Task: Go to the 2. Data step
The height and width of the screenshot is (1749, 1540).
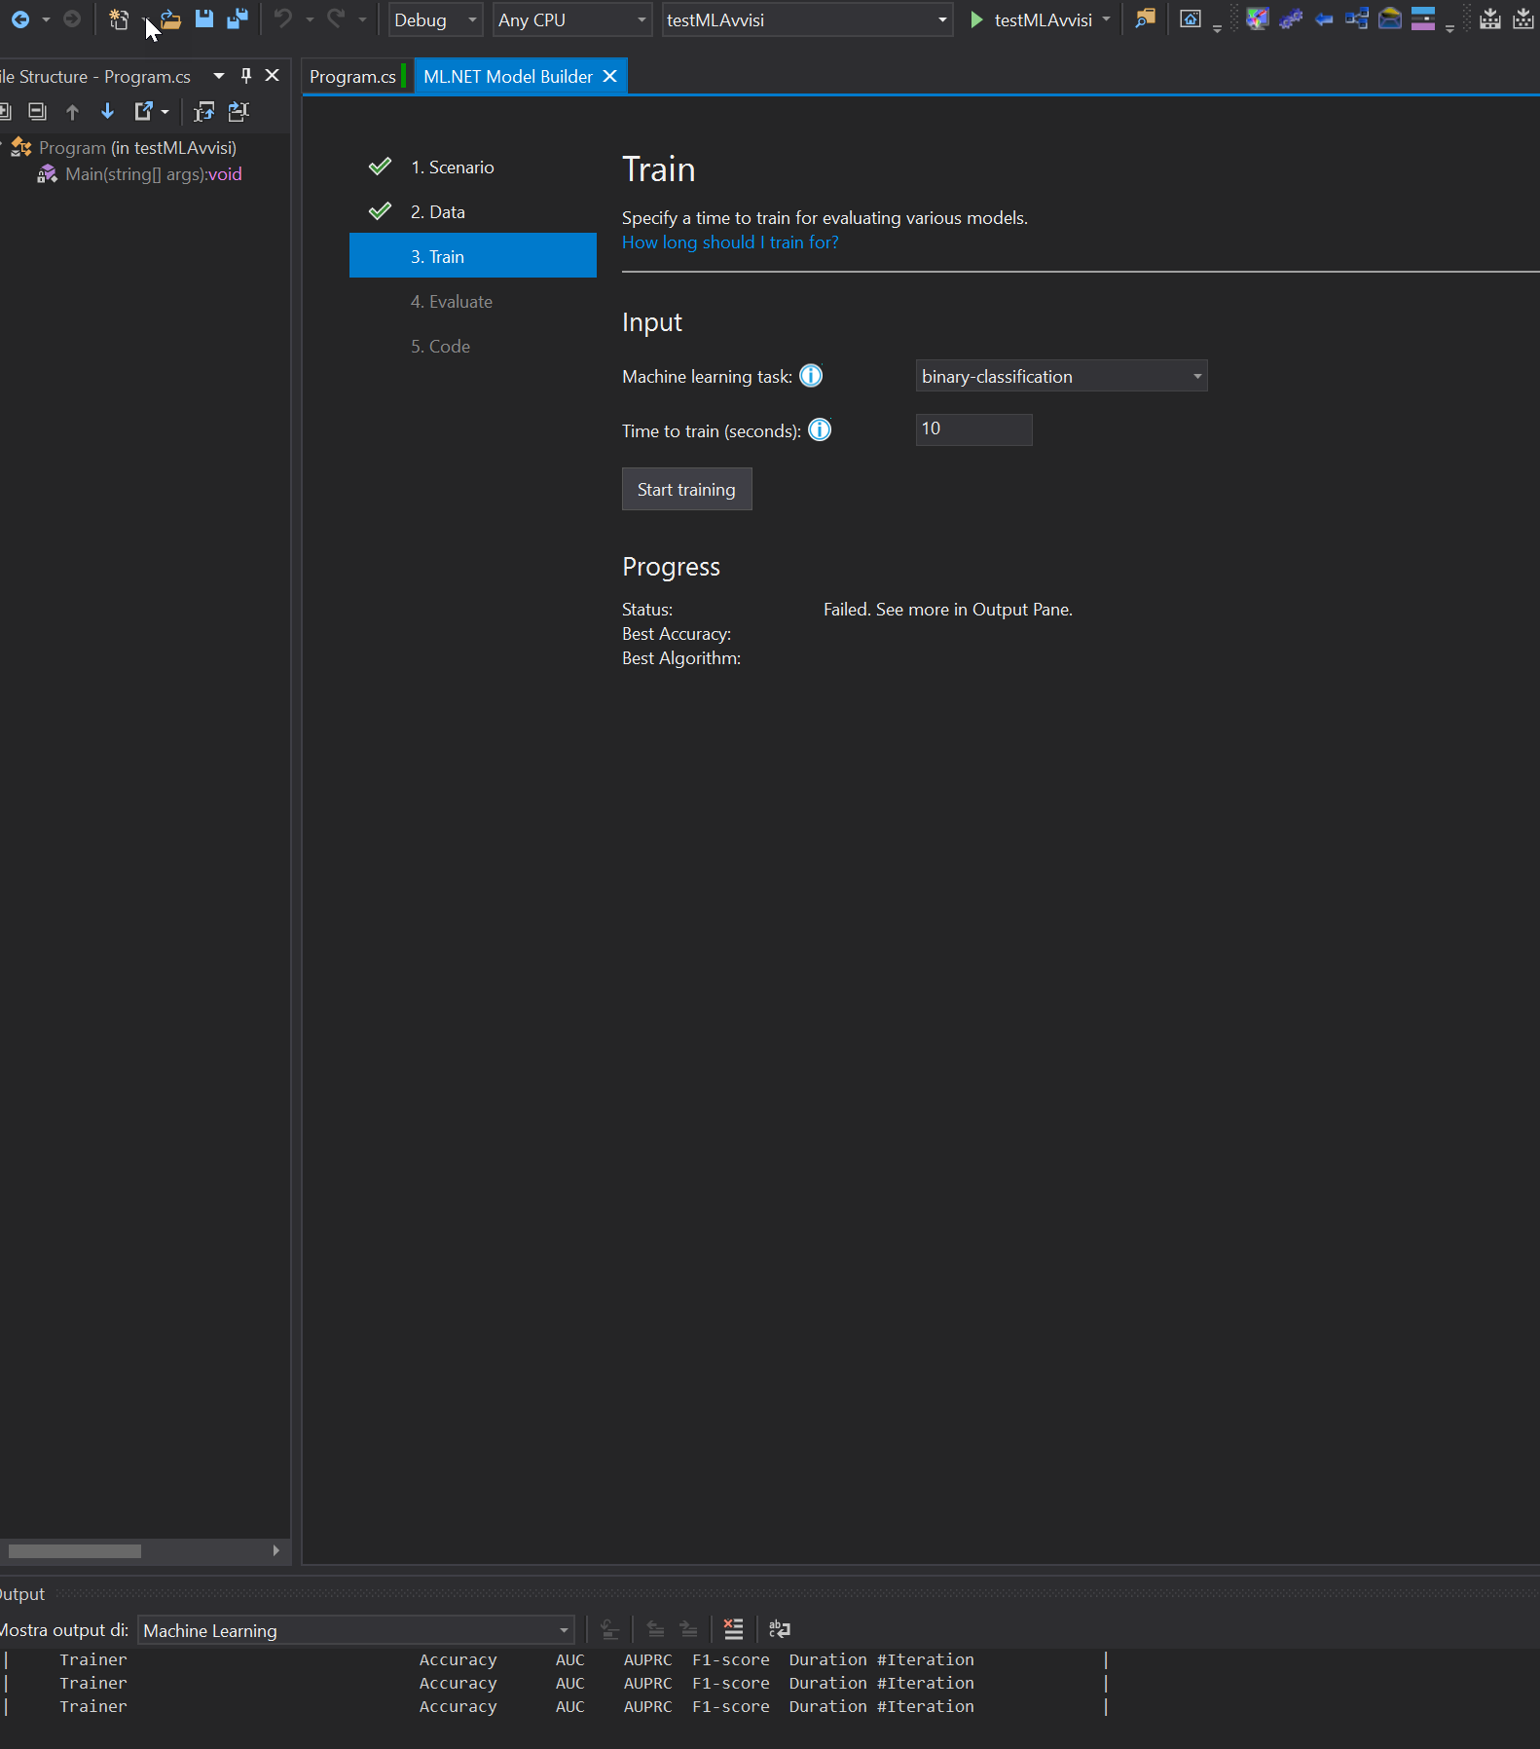Action: pos(438,212)
